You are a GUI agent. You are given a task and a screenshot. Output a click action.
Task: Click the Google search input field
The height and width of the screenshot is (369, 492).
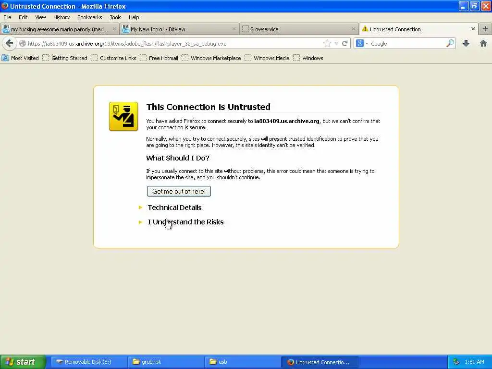tap(407, 44)
